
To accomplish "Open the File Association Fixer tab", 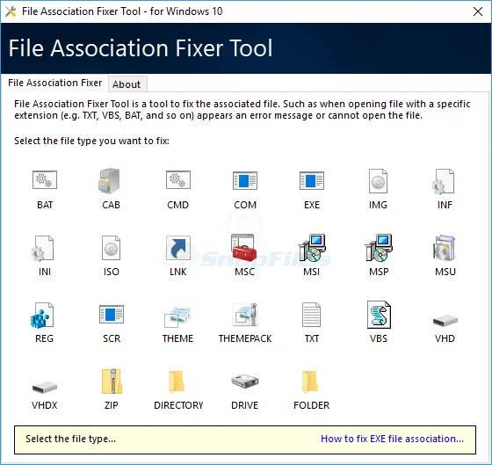I will [x=54, y=83].
